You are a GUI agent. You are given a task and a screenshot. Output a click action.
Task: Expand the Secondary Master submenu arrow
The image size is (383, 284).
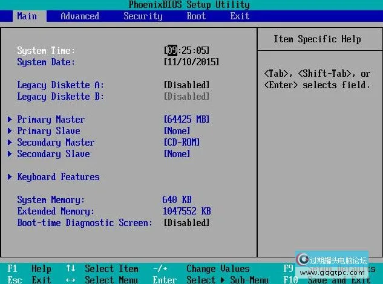coord(10,143)
